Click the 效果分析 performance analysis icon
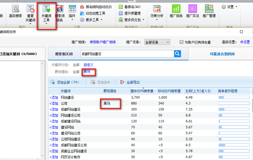 point(157,12)
